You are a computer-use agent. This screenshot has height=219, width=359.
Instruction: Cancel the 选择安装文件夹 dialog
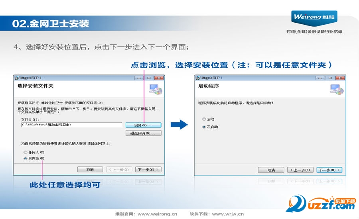pos(90,170)
